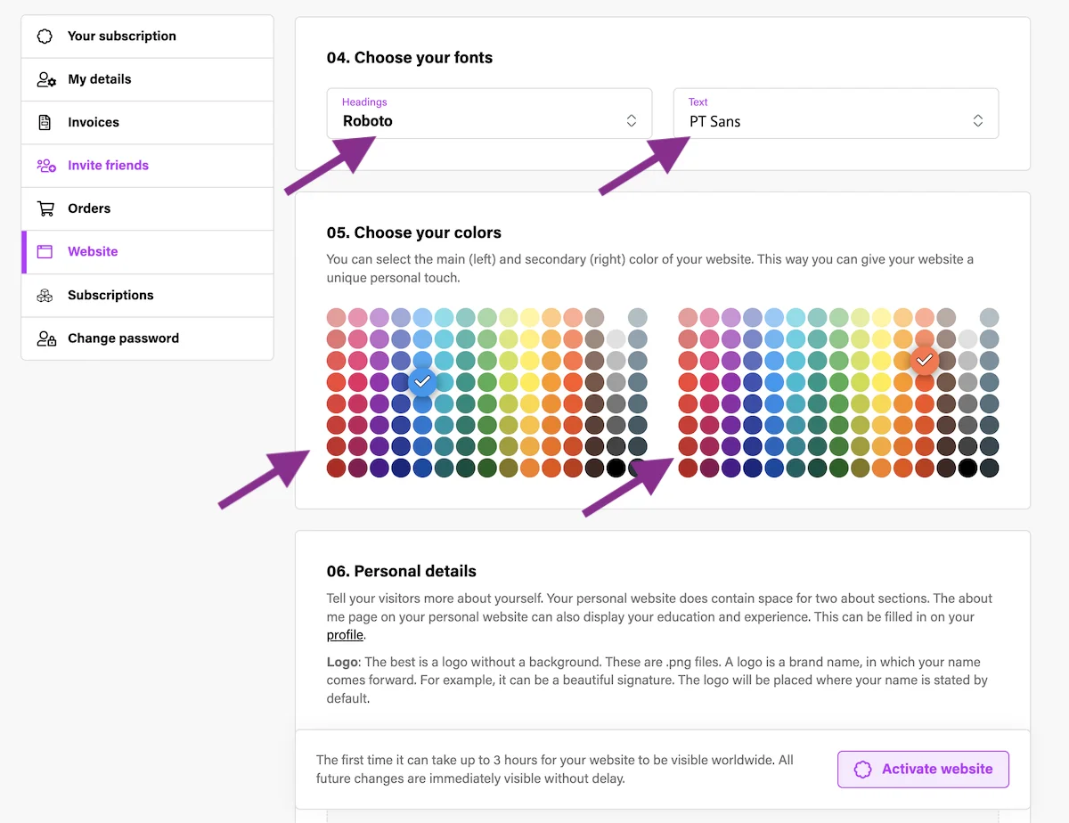
Task: Pick the black swatch in secondary color palette
Action: (x=967, y=468)
